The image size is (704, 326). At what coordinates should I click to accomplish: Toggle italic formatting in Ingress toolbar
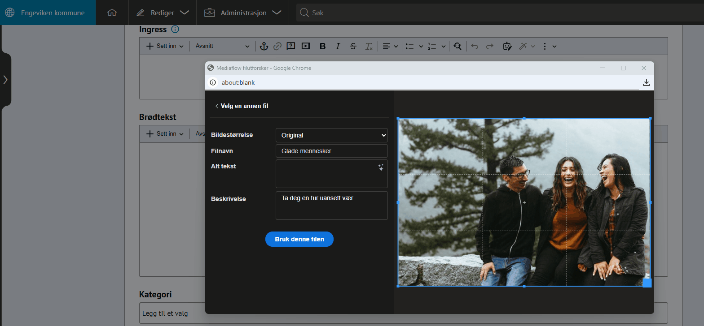[x=338, y=46]
